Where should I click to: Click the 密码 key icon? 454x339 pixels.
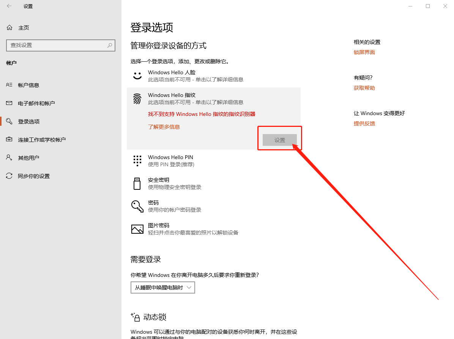(x=137, y=206)
